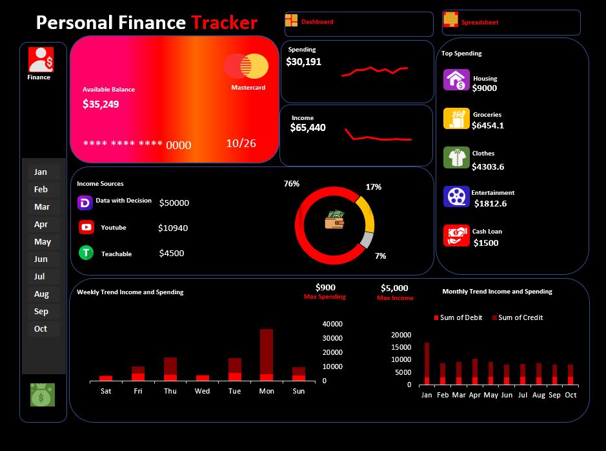Click the masked card number ending 0000
The image size is (606, 451).
tap(137, 145)
